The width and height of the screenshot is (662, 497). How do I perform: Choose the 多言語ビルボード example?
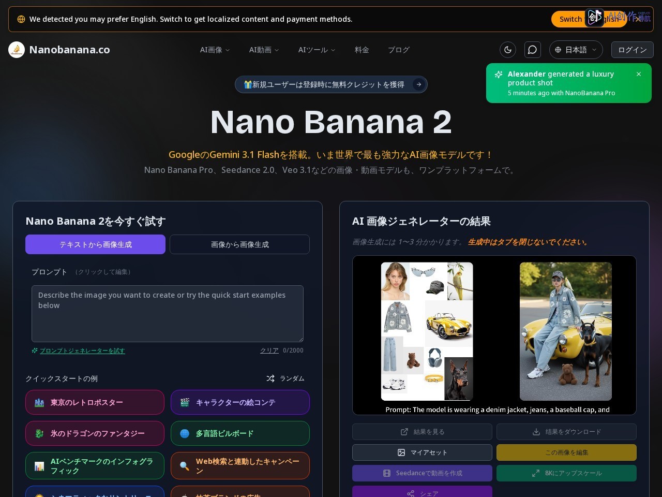pos(240,433)
